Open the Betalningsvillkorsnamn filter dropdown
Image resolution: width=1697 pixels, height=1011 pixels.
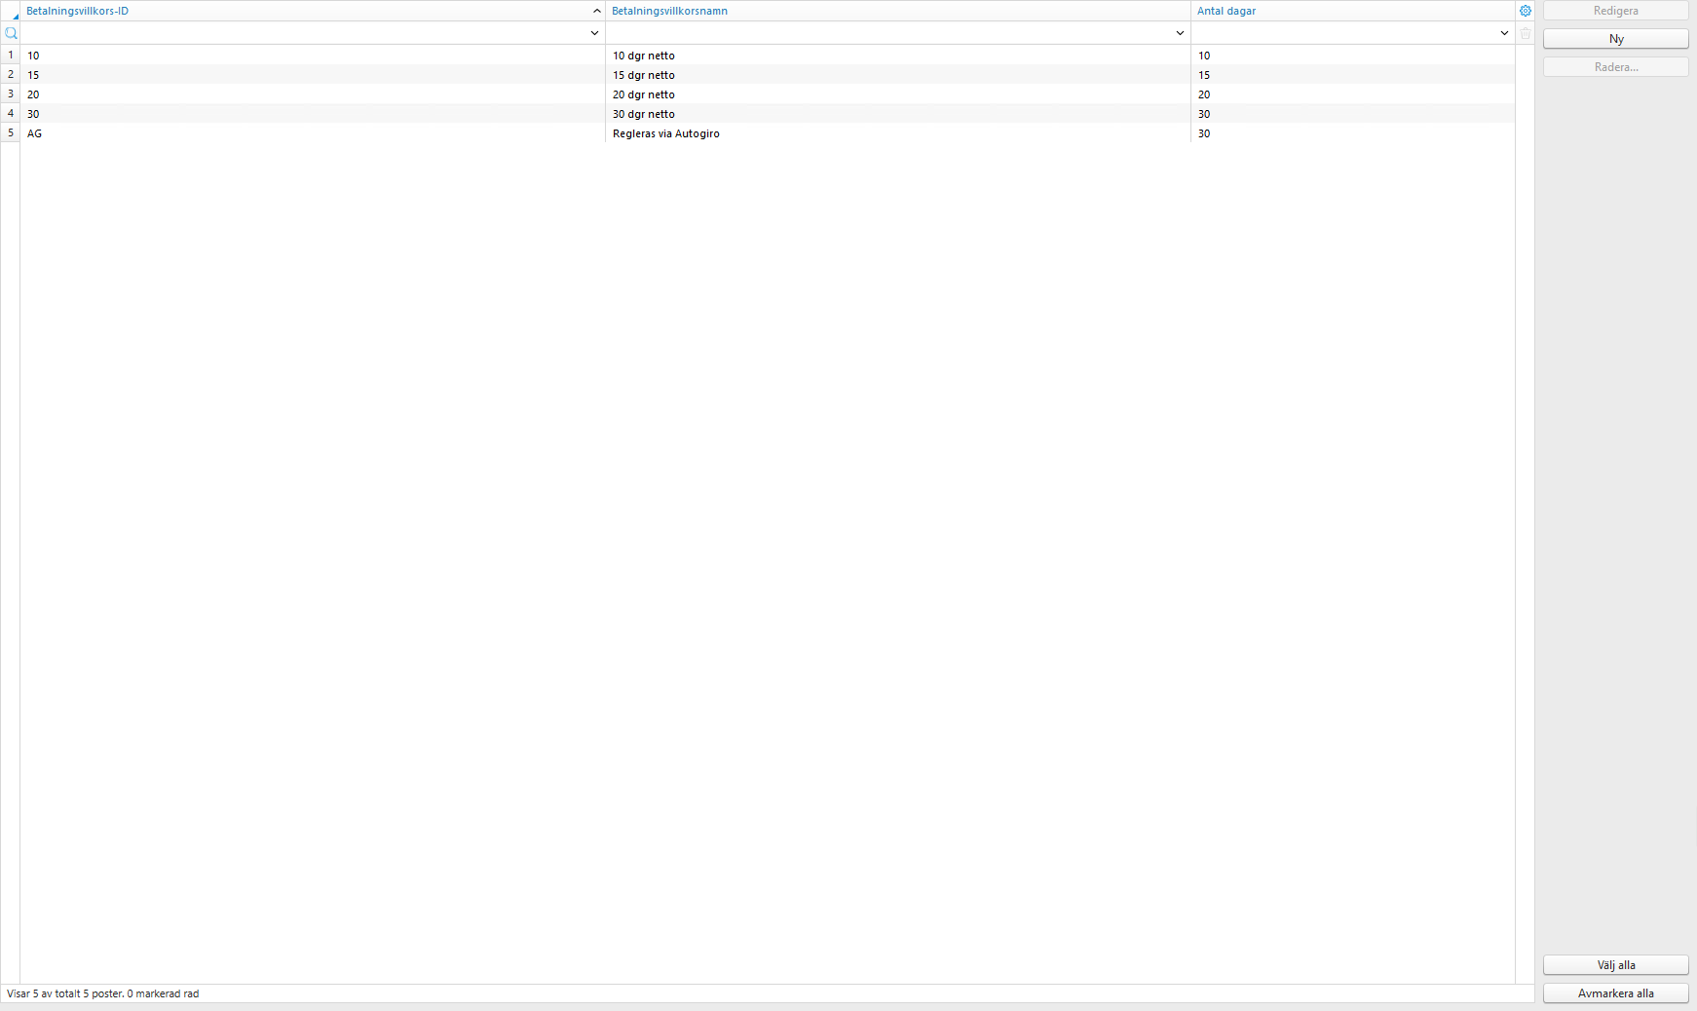click(1180, 32)
